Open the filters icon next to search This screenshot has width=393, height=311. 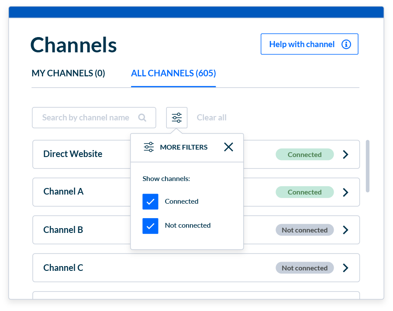coord(176,117)
